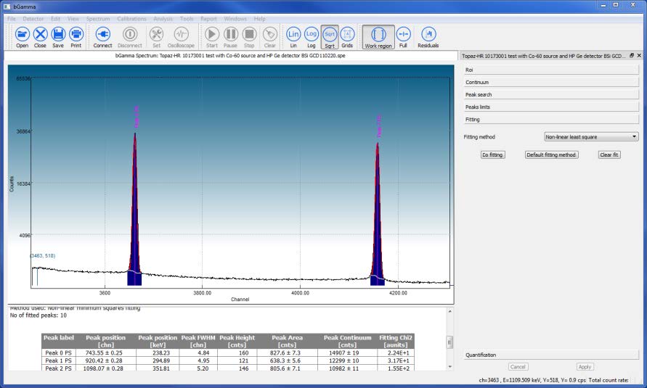Open the Calibrations menu
The image size is (647, 388).
click(131, 18)
